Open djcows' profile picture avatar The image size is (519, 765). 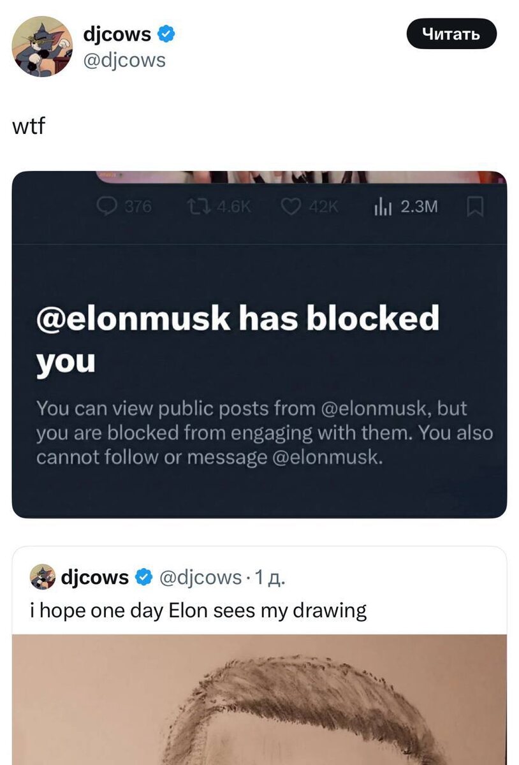[x=44, y=45]
